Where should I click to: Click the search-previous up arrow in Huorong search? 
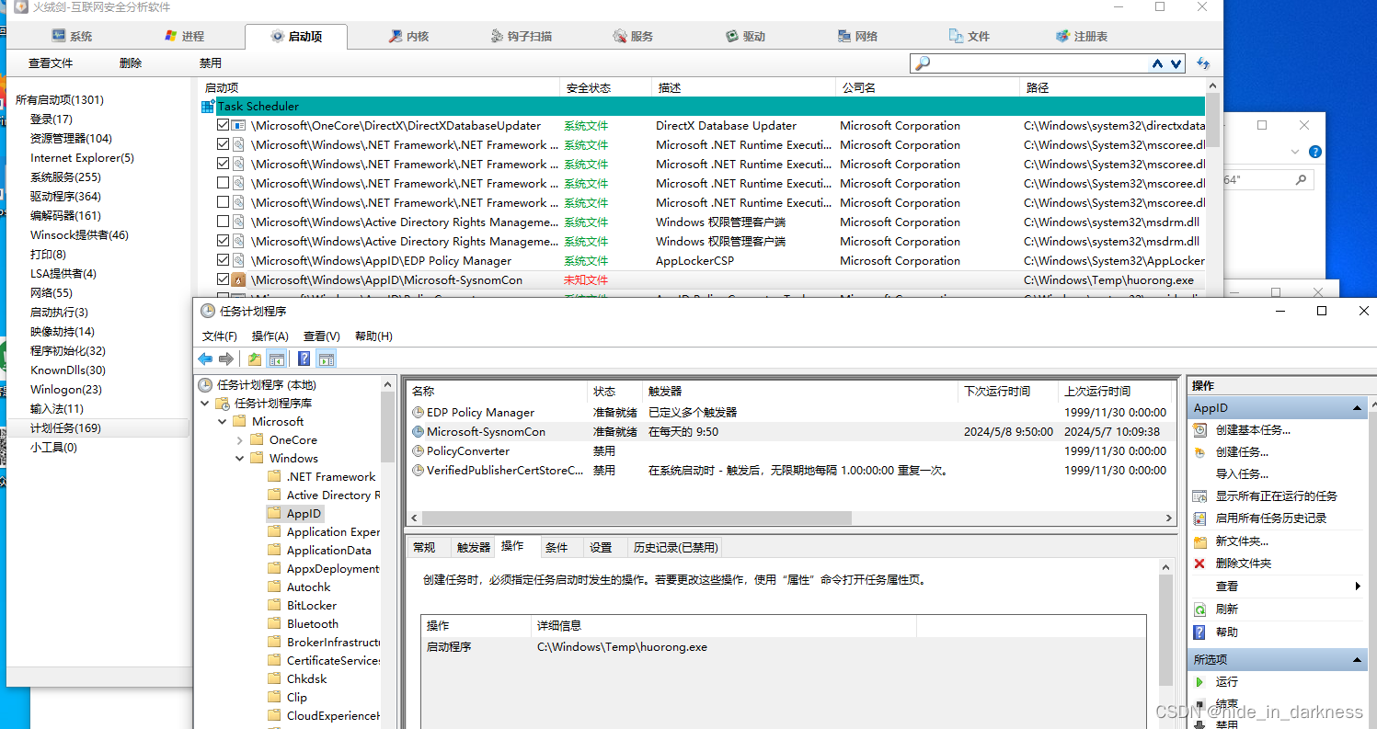point(1157,63)
